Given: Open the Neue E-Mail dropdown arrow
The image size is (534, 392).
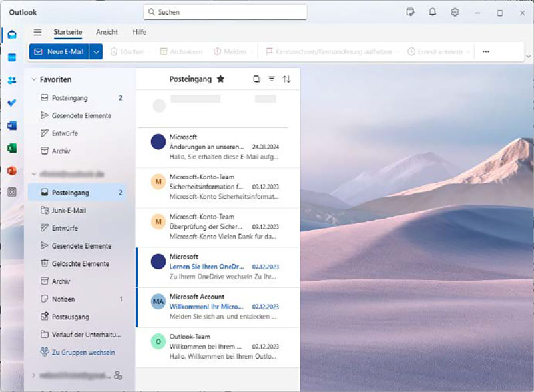Looking at the screenshot, I should tap(96, 52).
